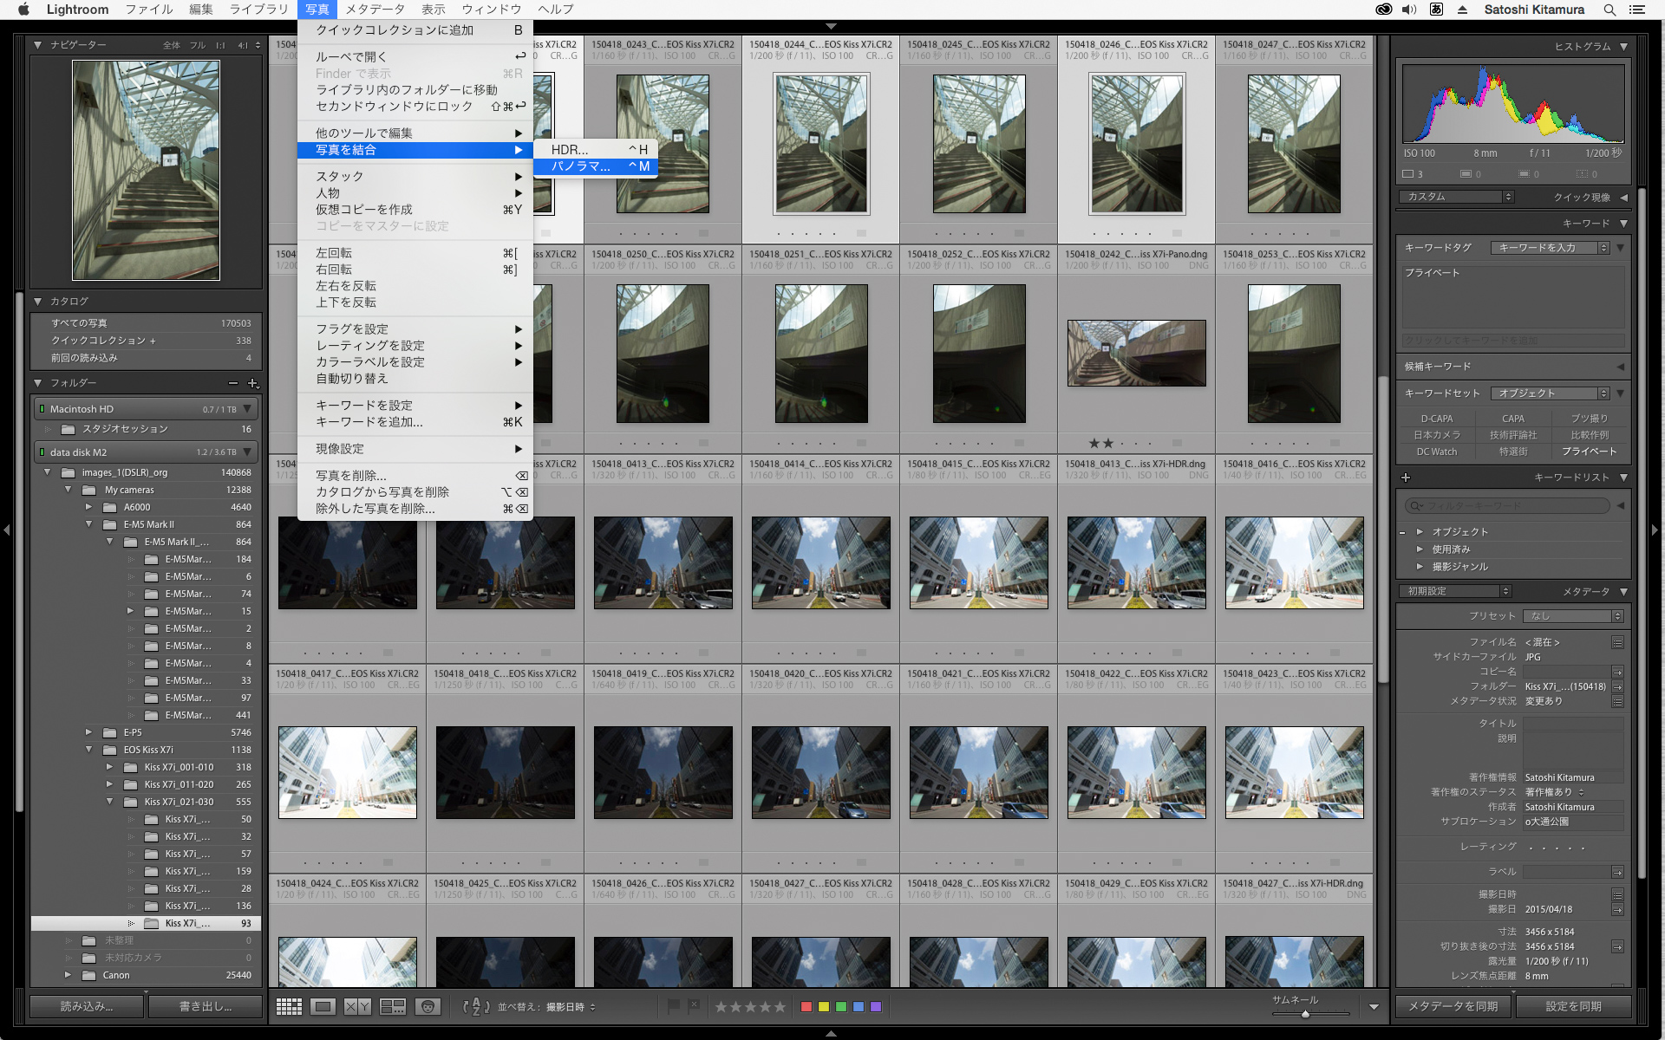Click the ファイル名 metadata action icon
This screenshot has width=1665, height=1040.
[1617, 642]
